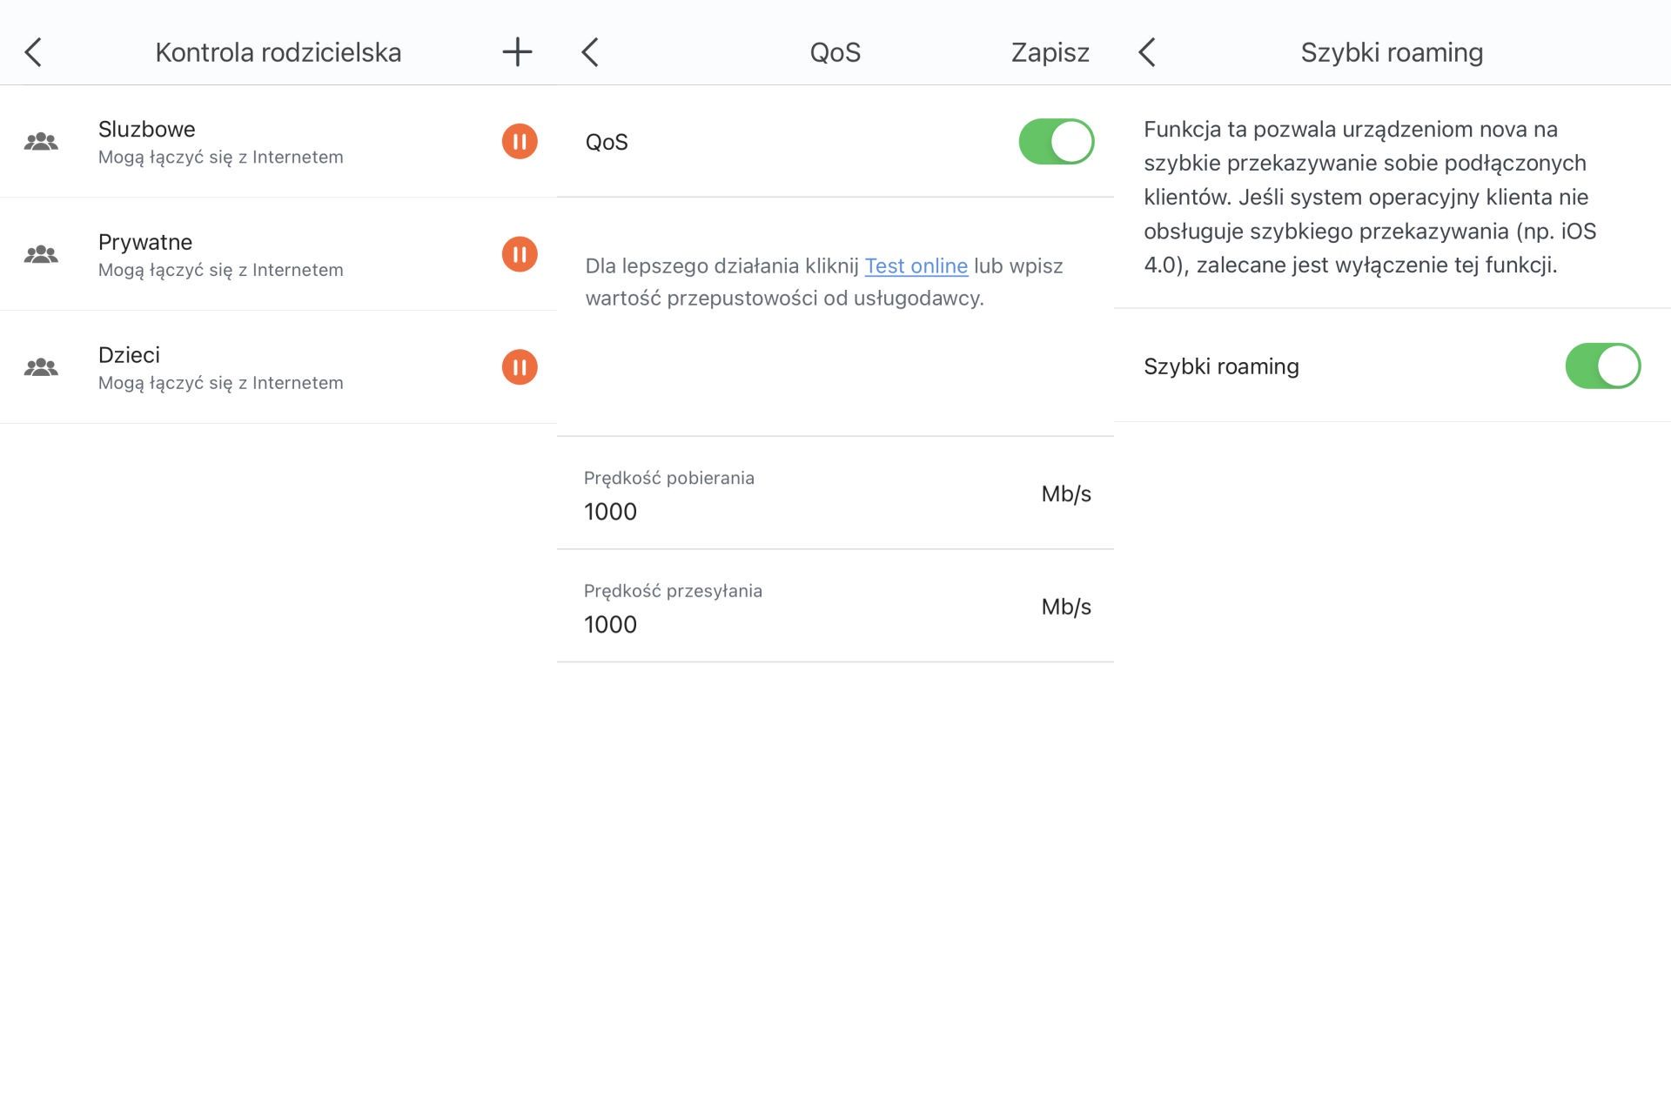
Task: Open the Prywatne group entry
Action: 278,254
